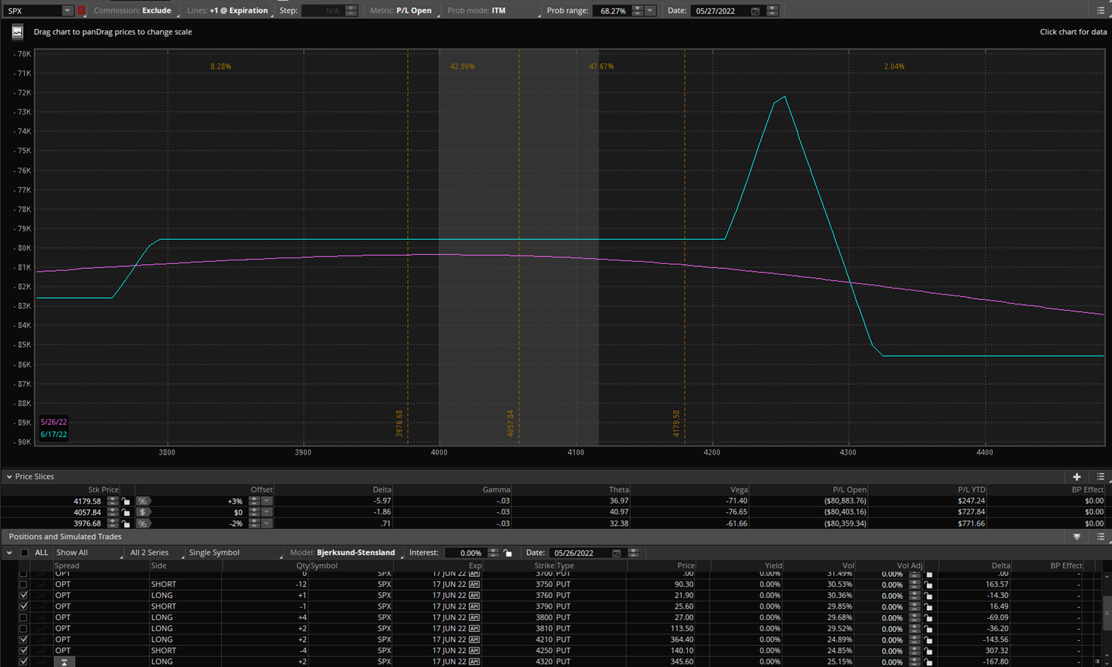This screenshot has width=1112, height=667.
Task: Open the SPX symbol dropdown
Action: coord(67,11)
